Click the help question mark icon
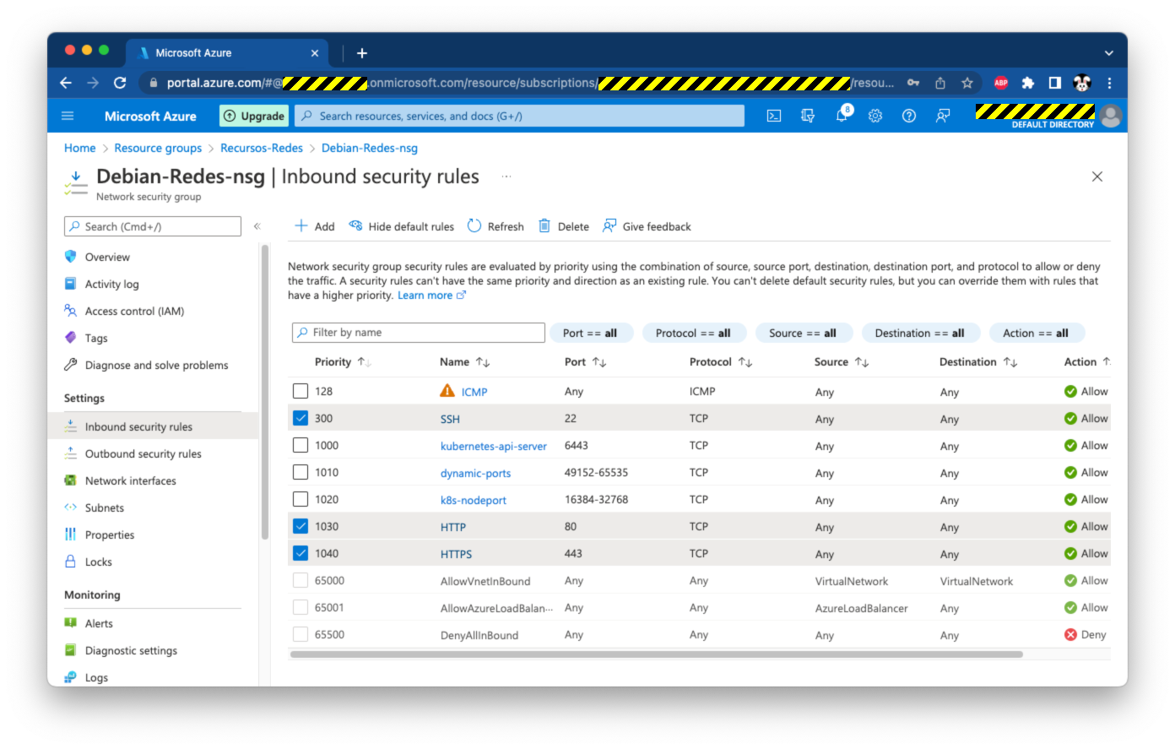The image size is (1175, 749). [909, 116]
